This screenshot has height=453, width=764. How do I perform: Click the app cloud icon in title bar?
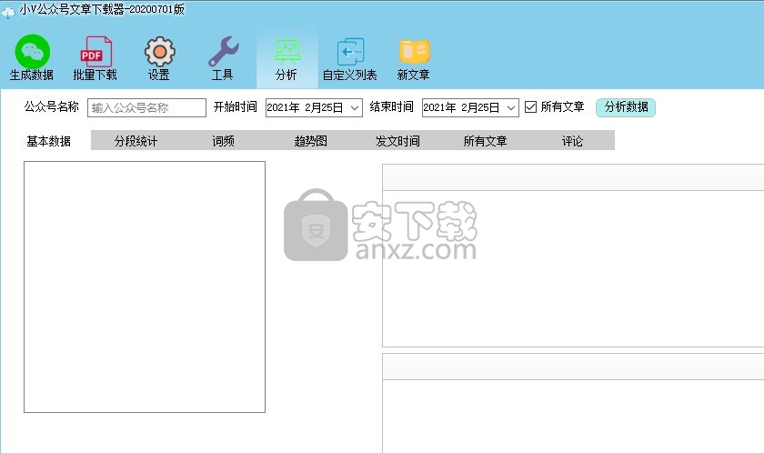[x=8, y=12]
